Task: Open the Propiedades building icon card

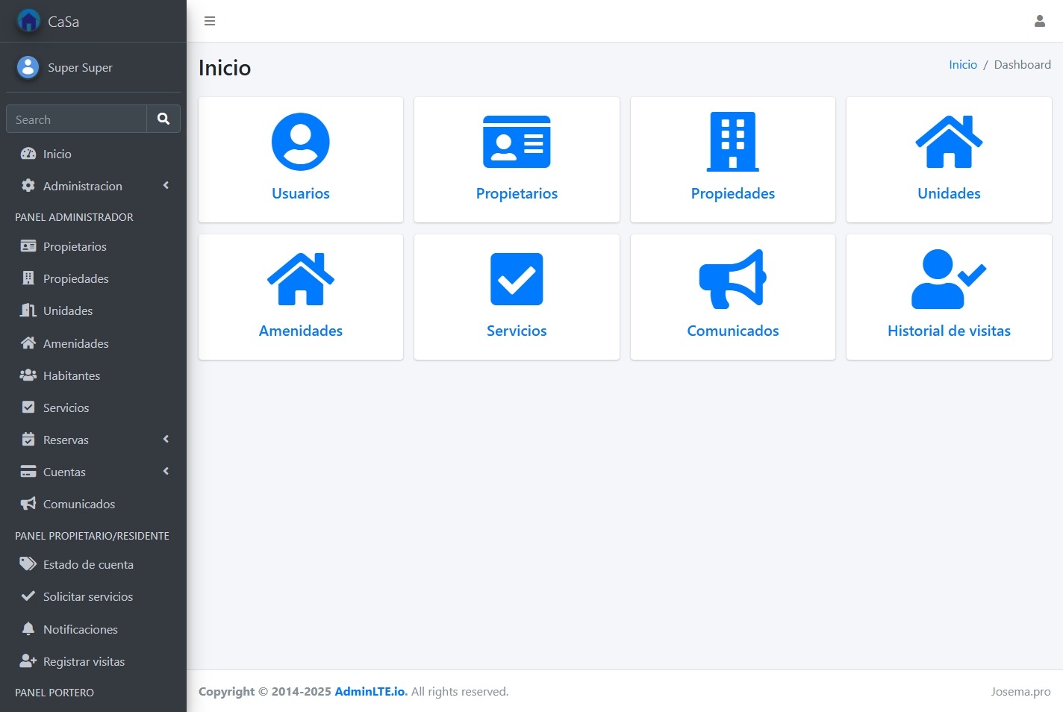Action: click(732, 159)
